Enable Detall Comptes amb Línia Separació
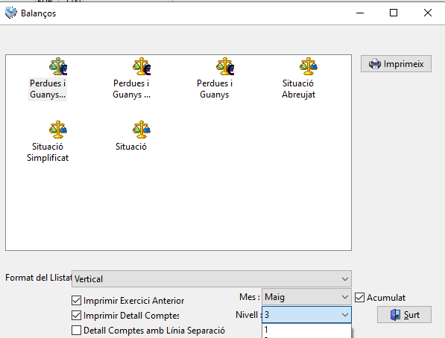Image resolution: width=445 pixels, height=338 pixels. point(76,331)
